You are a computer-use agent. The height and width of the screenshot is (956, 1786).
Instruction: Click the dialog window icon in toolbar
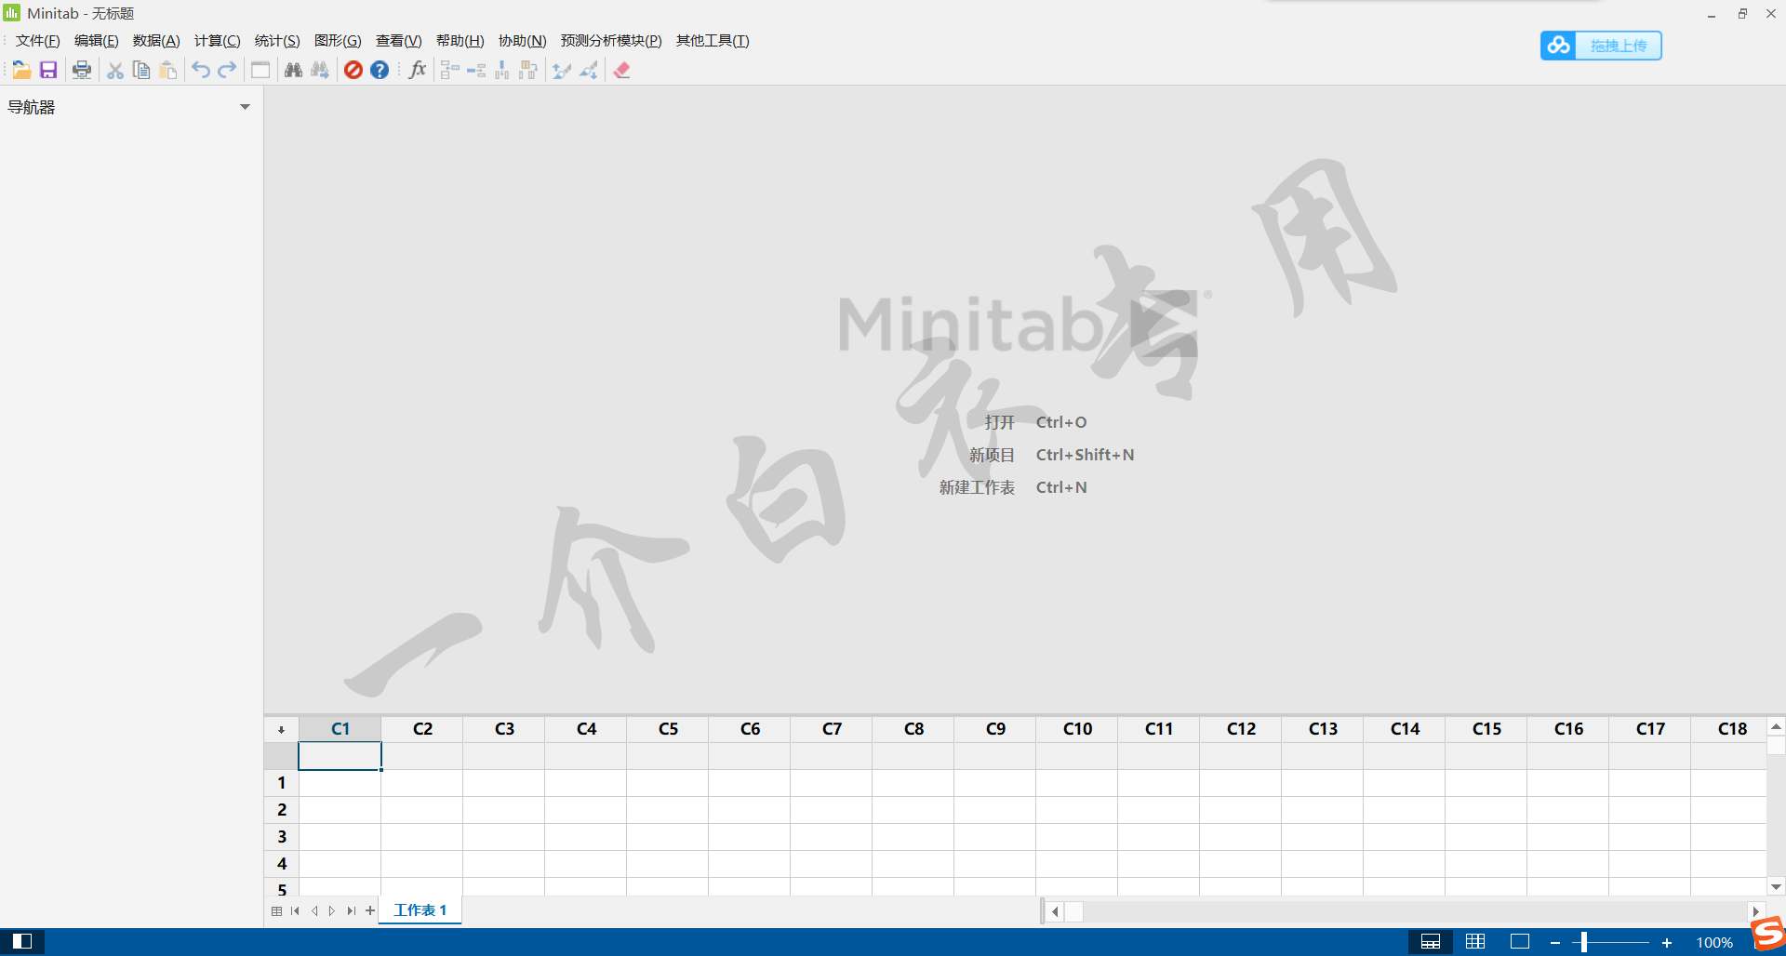pyautogui.click(x=260, y=70)
